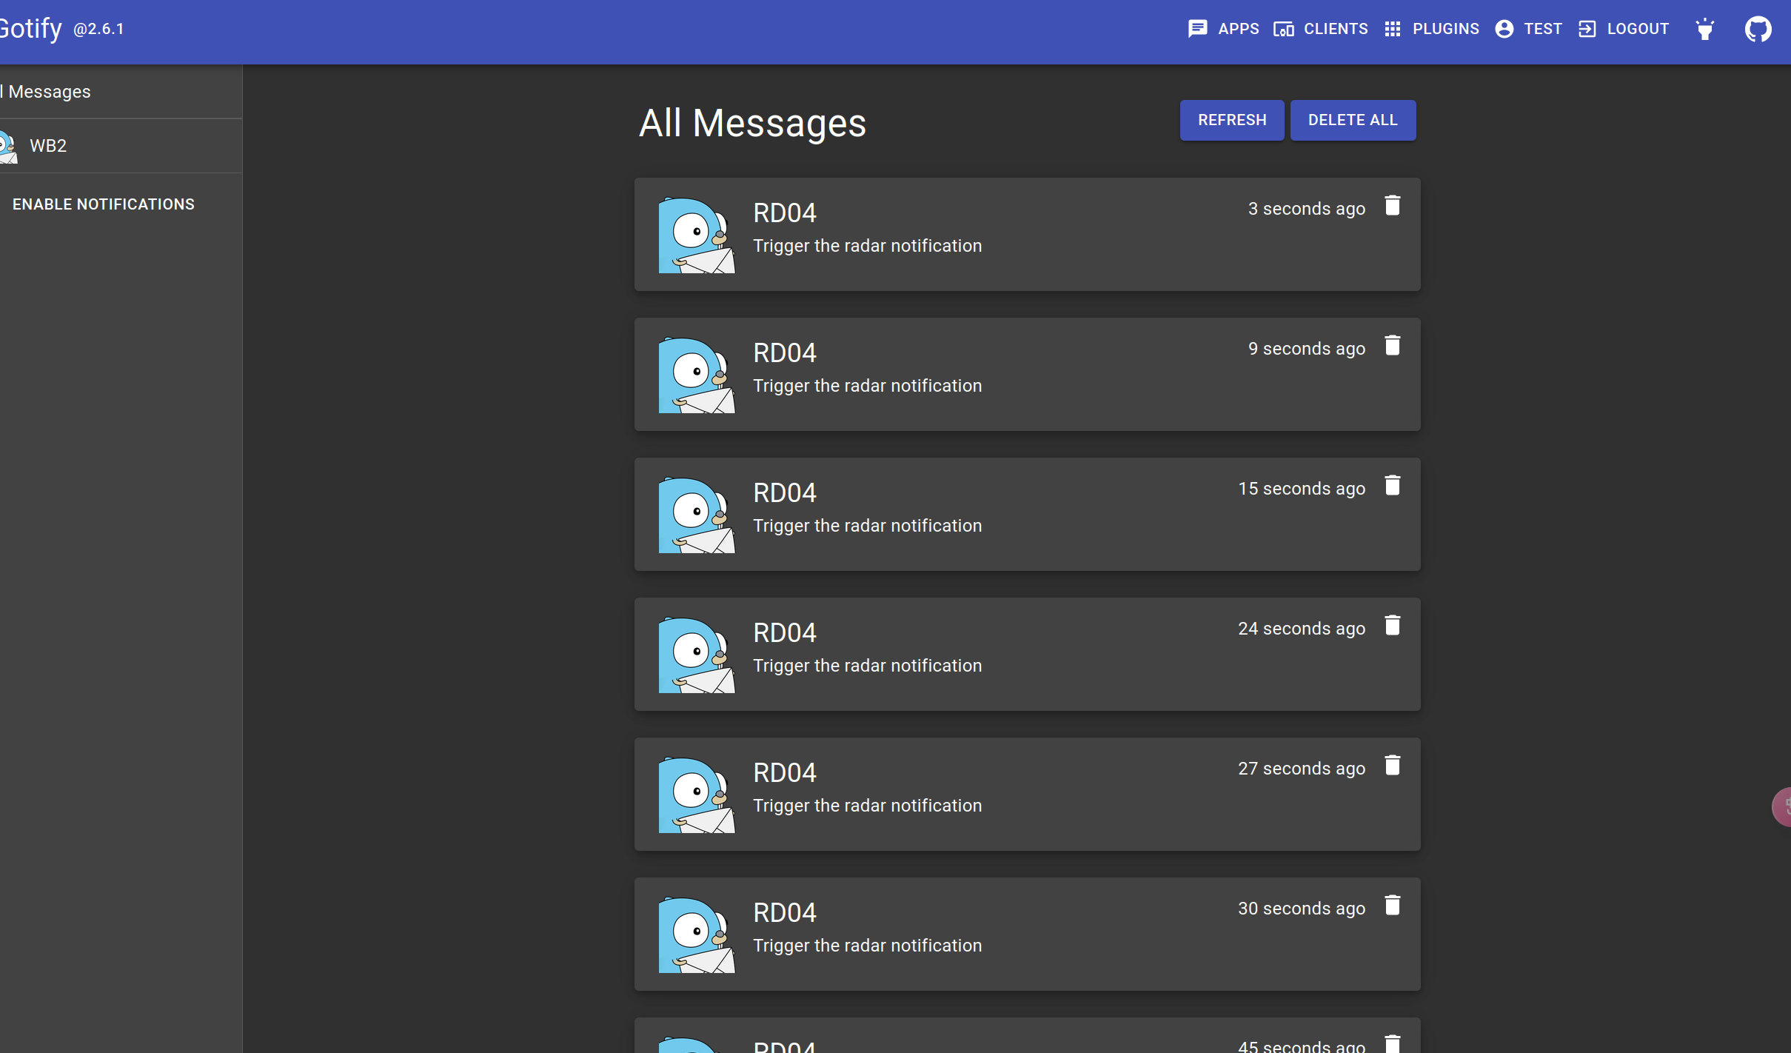Click the RD04 title of the 3 seconds ago message
This screenshot has width=1791, height=1053.
785,213
